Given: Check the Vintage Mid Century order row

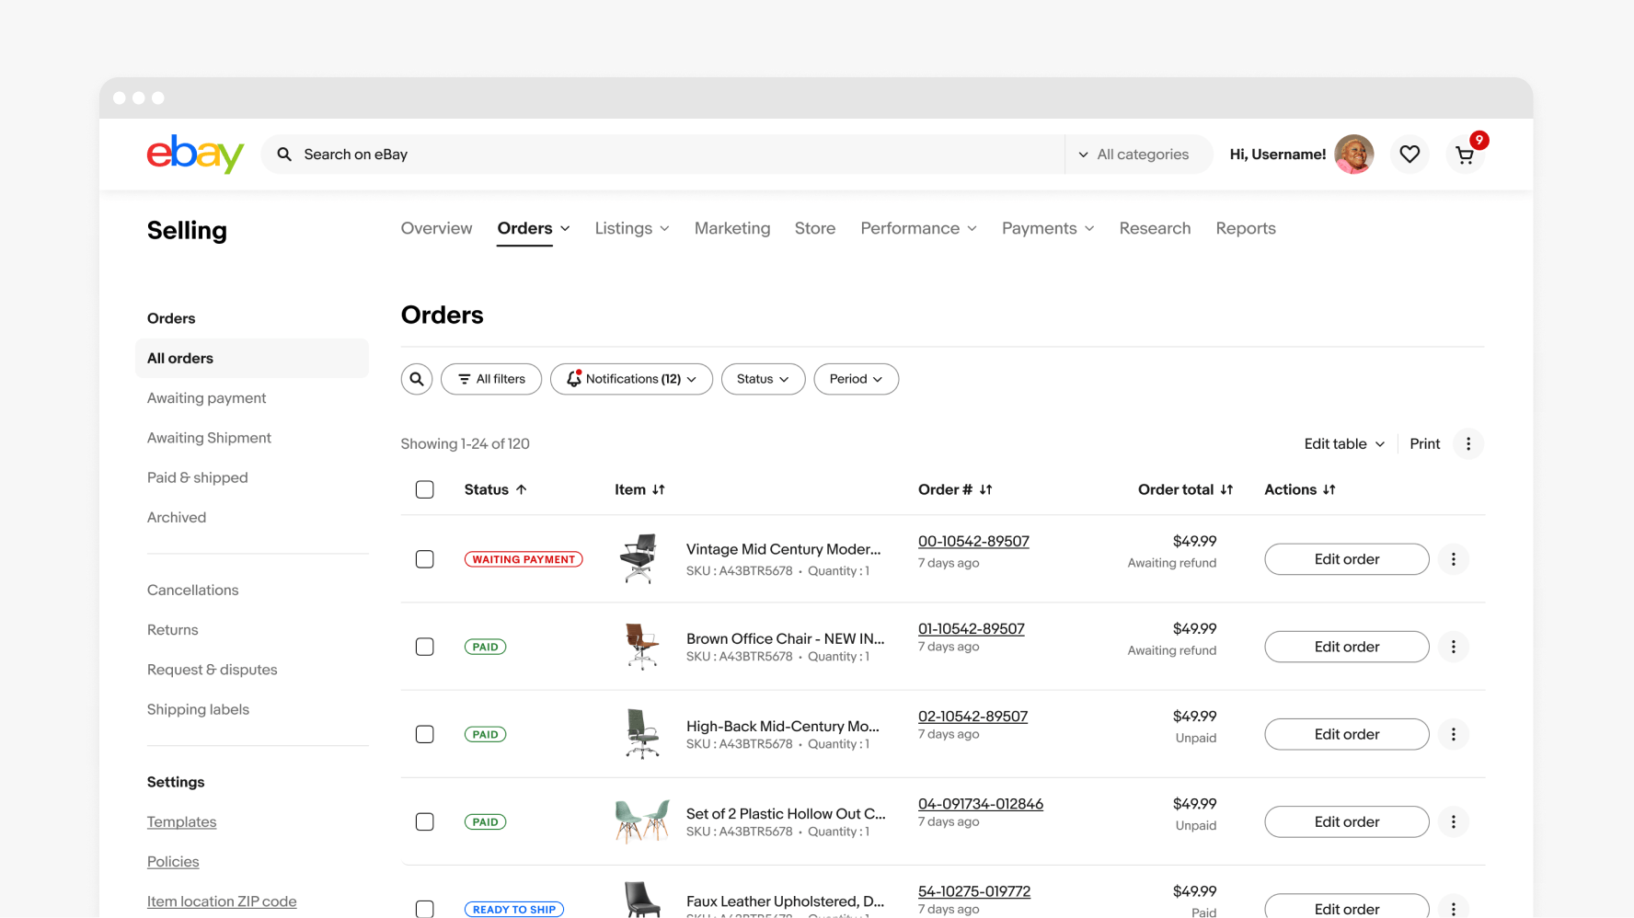Looking at the screenshot, I should (424, 558).
